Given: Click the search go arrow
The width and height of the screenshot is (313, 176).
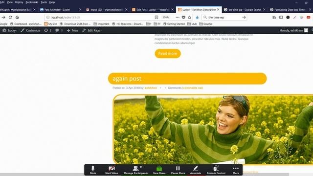Looking at the screenshot, I should pos(244,18).
